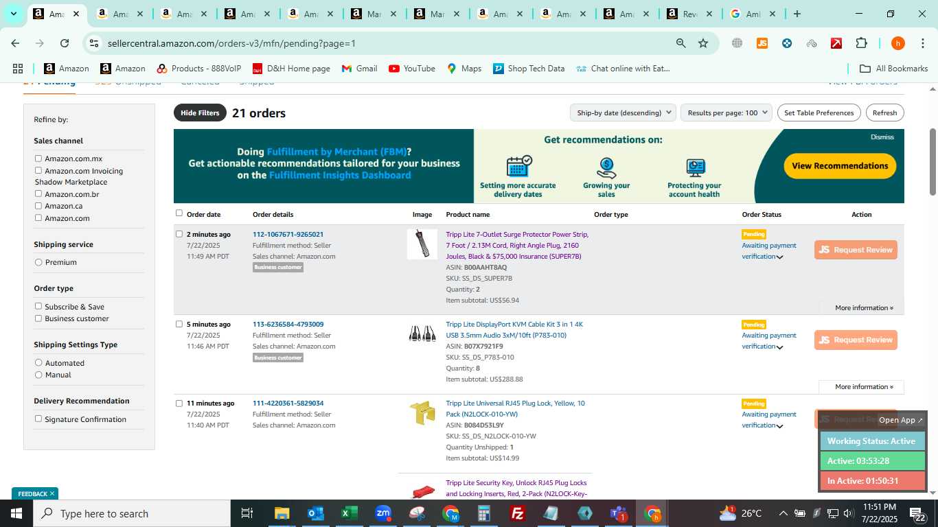Viewport: 938px width, 527px height.
Task: Click Set Table Preferences button
Action: coord(819,113)
